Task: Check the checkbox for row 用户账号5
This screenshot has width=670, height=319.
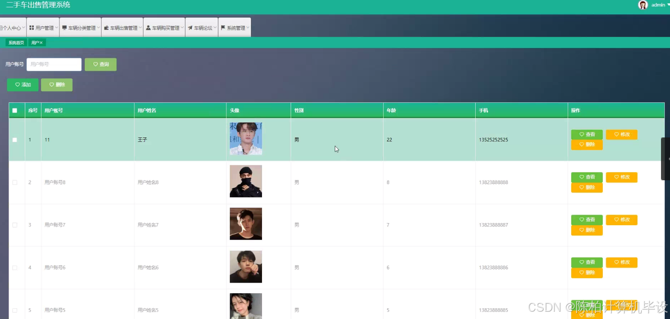Action: pyautogui.click(x=15, y=310)
